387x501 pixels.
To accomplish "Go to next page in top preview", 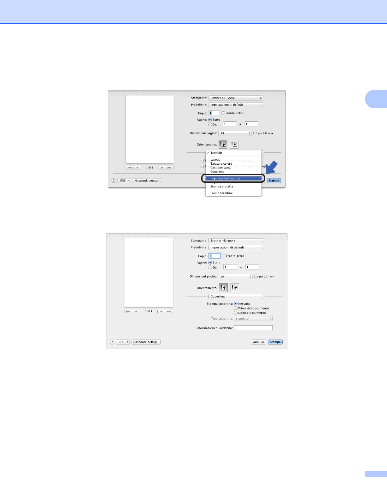I will click(161, 168).
